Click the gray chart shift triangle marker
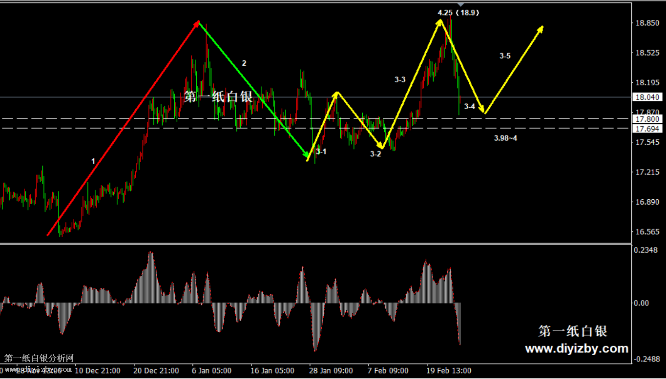Screen dimensions: 666x379 pos(460,4)
